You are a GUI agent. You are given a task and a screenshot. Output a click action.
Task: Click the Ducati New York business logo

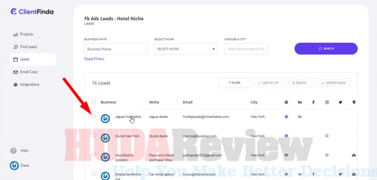105,138
